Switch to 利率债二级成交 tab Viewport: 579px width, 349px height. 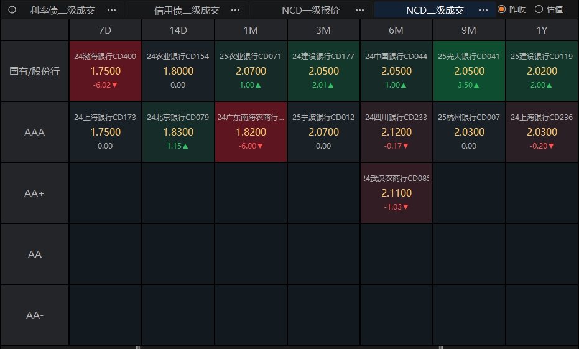point(62,10)
